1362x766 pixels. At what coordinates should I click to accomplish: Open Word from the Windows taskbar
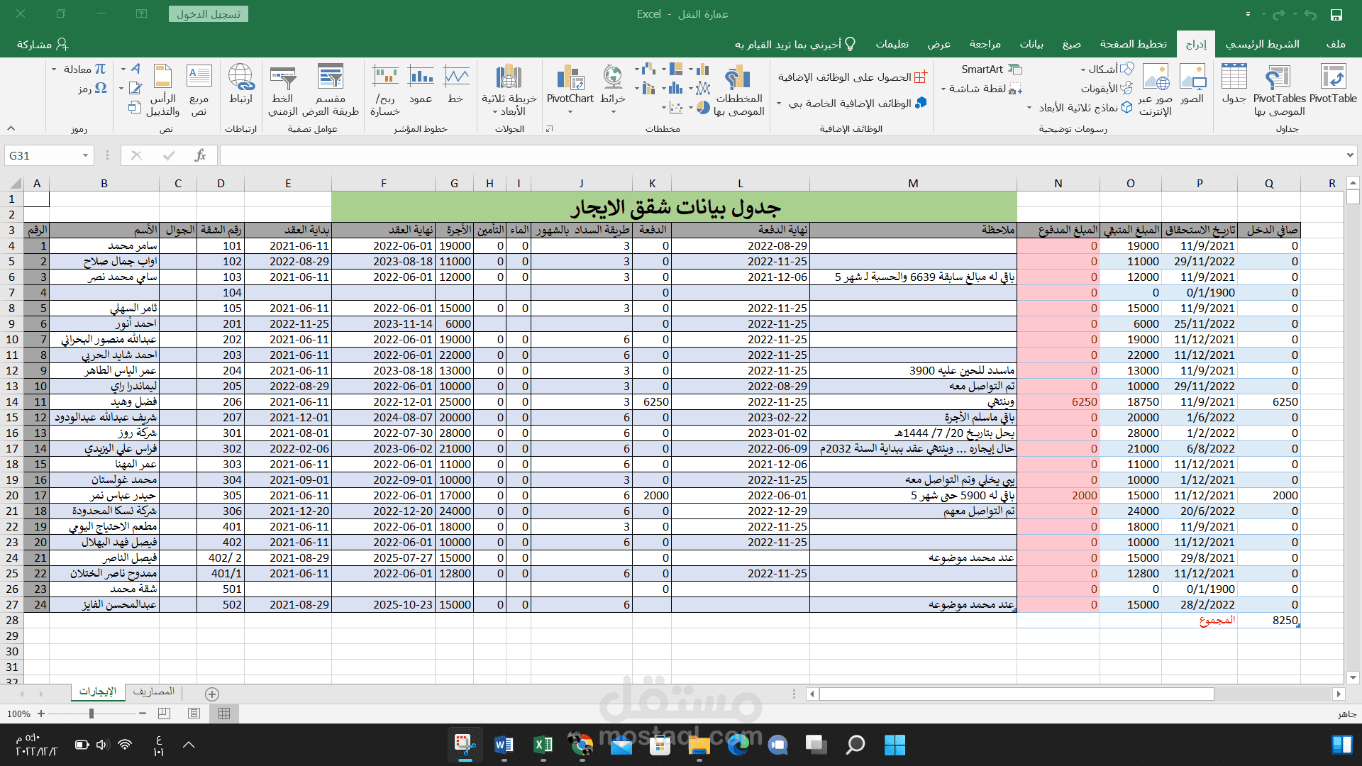pyautogui.click(x=504, y=745)
